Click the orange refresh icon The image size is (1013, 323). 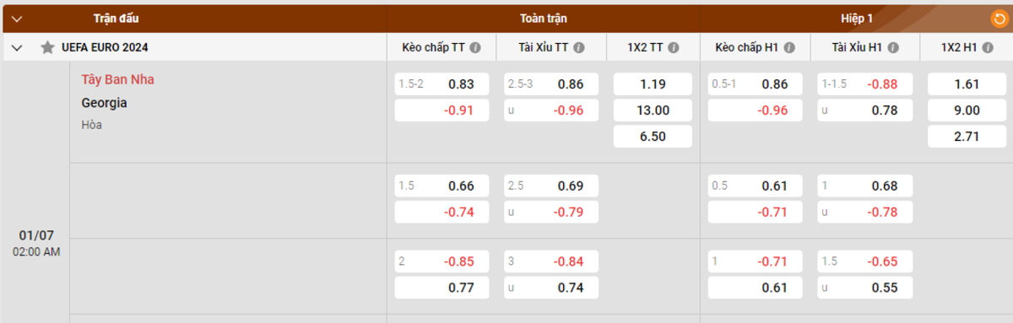tap(998, 18)
